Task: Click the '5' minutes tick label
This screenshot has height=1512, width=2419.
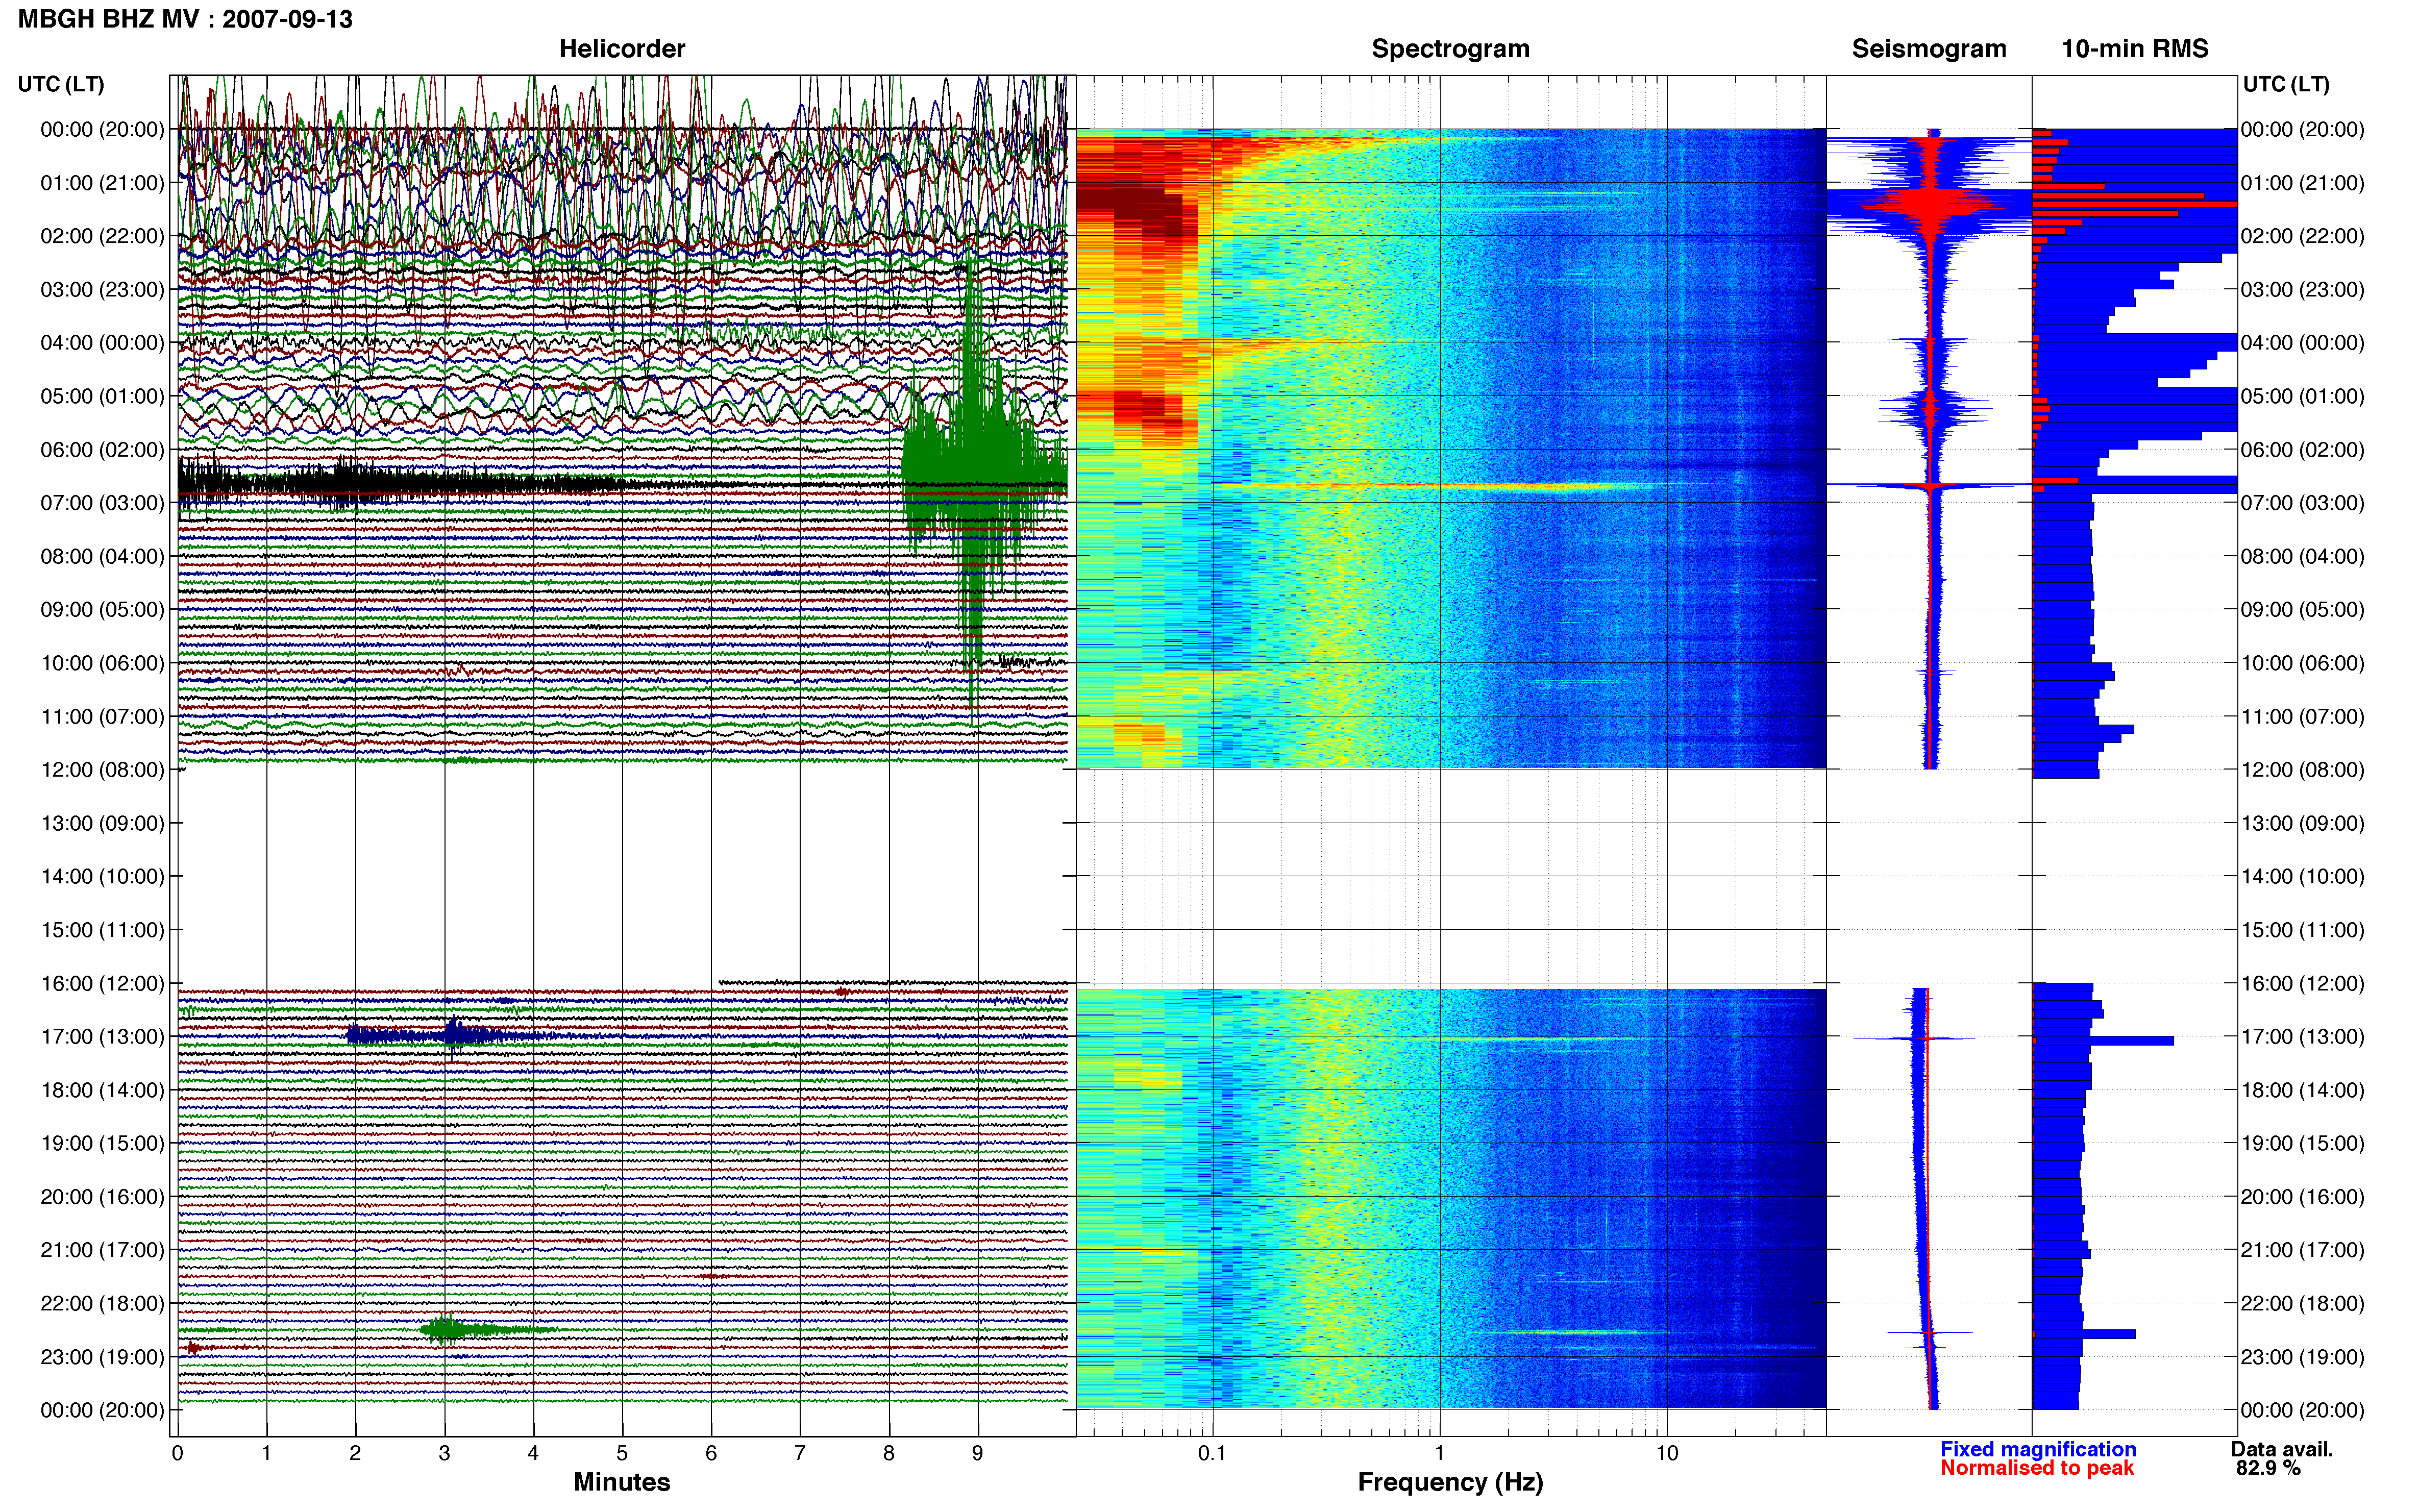Action: pos(622,1453)
